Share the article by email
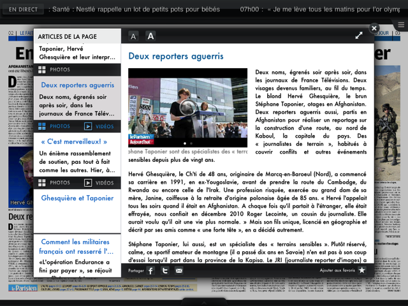Viewport: 408px width, 306px height. pyautogui.click(x=178, y=270)
